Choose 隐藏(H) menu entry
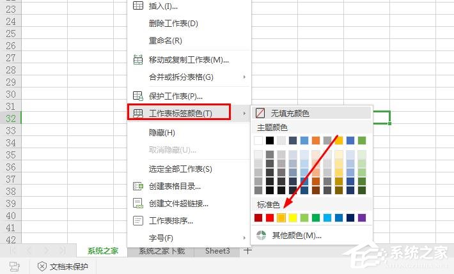 pos(162,132)
